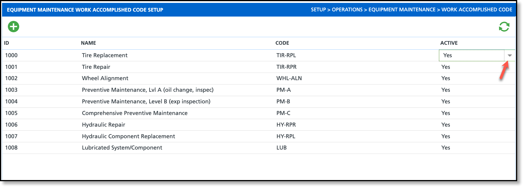Open the SETUP breadcrumb link

point(318,10)
